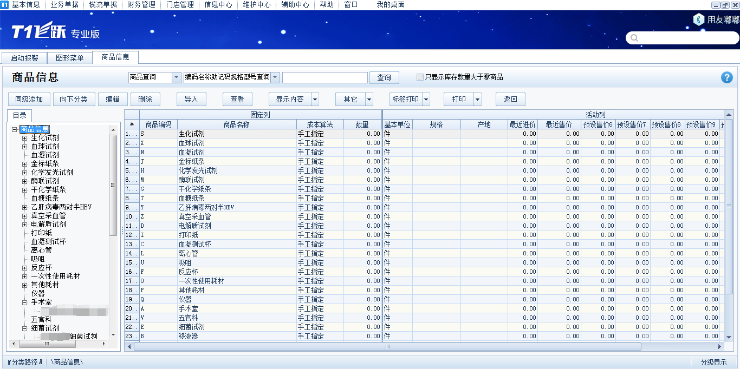Click the 用友嘟嘟 logo icon

click(x=699, y=19)
